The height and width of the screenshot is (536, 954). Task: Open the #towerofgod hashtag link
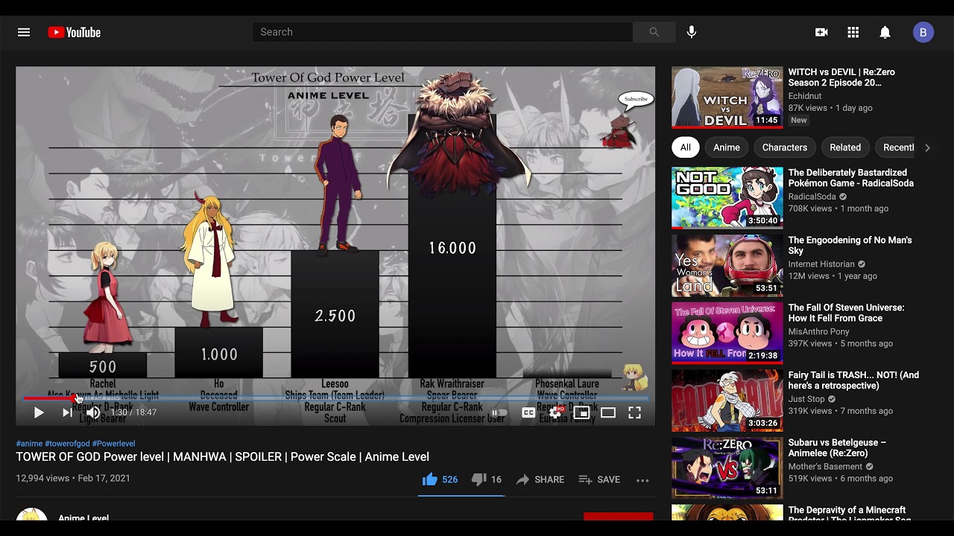67,444
